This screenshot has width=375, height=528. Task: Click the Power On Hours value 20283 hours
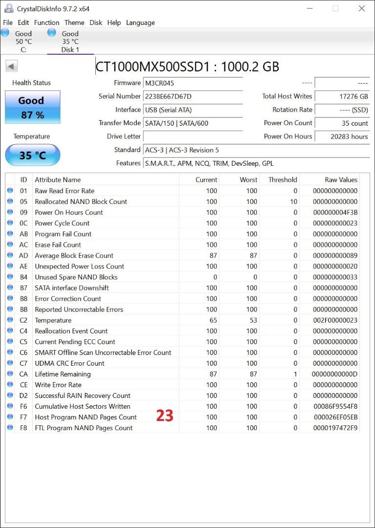click(x=342, y=136)
